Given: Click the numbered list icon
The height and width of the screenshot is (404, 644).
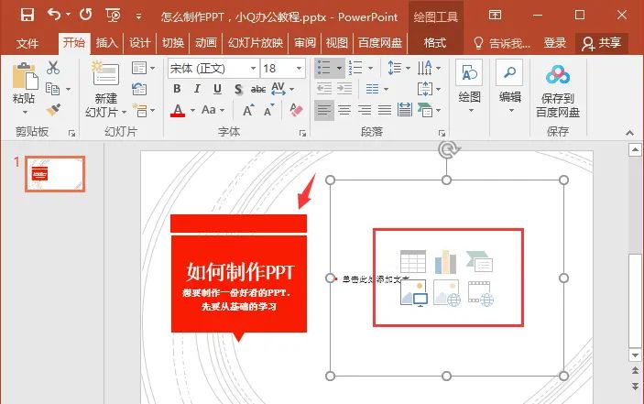Looking at the screenshot, I should coord(355,68).
